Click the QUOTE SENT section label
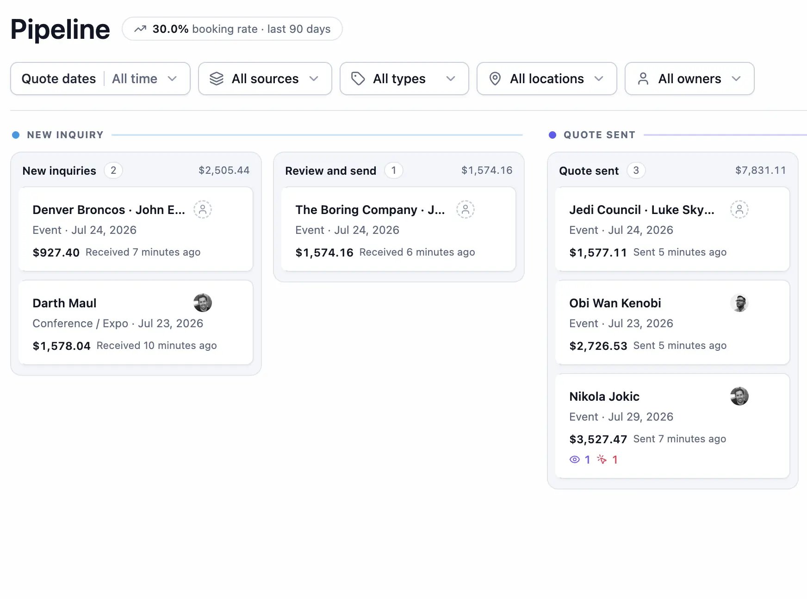The width and height of the screenshot is (807, 599). (599, 135)
